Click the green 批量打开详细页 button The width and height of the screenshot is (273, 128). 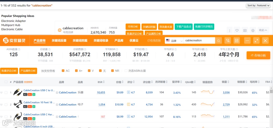point(204,27)
